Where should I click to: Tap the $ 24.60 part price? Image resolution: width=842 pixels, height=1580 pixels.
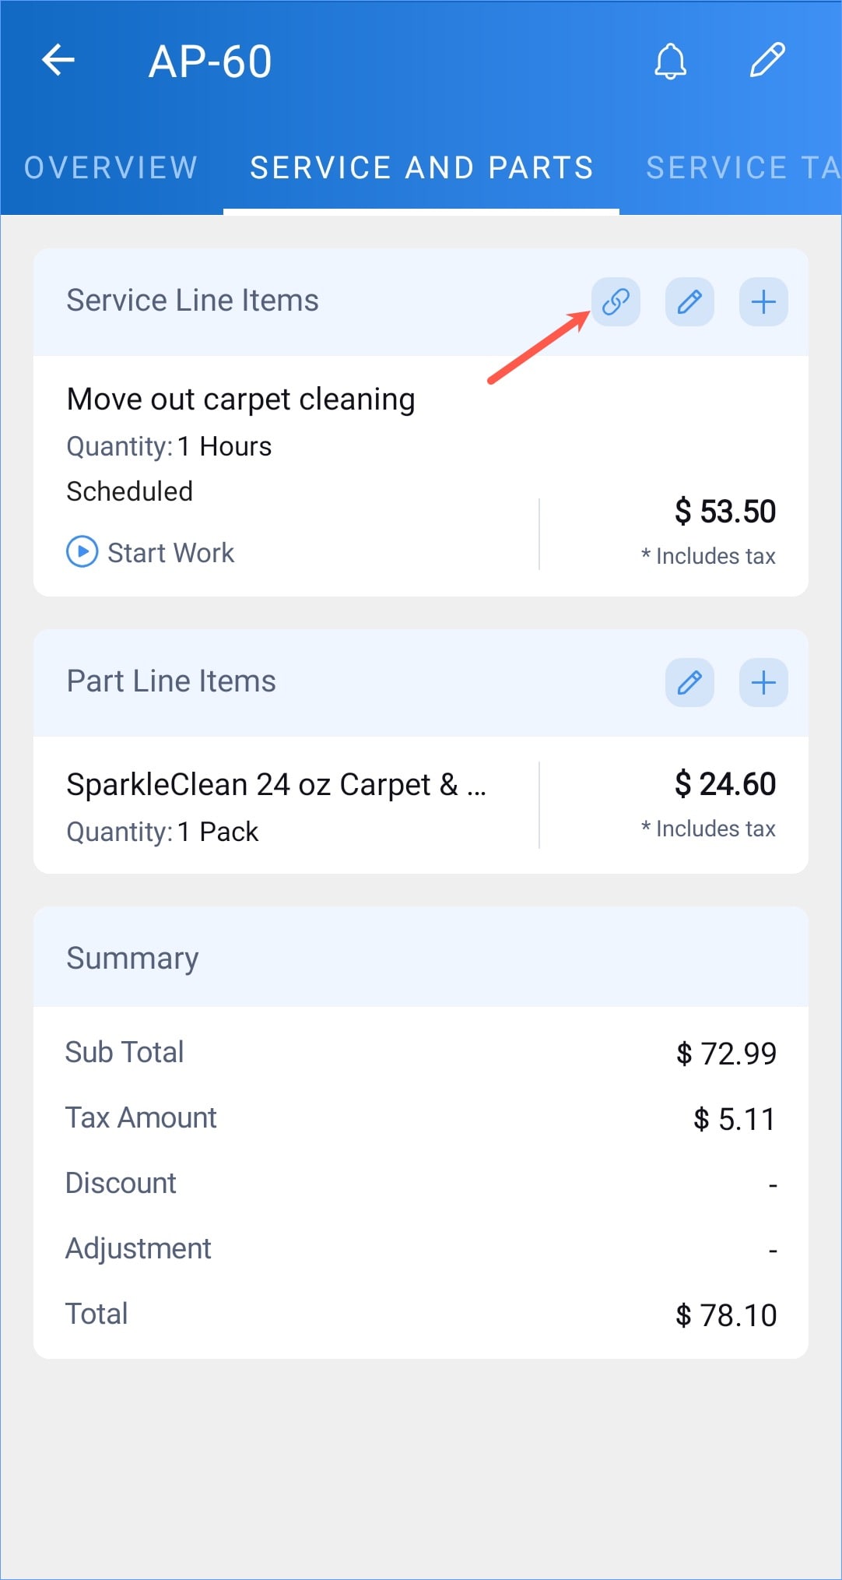pyautogui.click(x=725, y=783)
